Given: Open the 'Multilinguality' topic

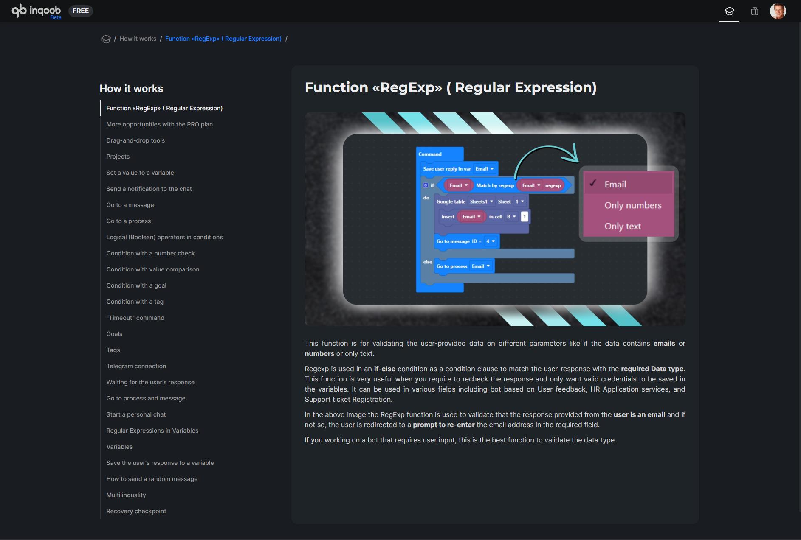Looking at the screenshot, I should pyautogui.click(x=126, y=495).
